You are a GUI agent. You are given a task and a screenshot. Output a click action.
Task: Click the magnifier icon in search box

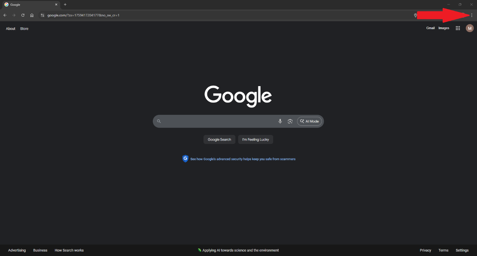(159, 121)
